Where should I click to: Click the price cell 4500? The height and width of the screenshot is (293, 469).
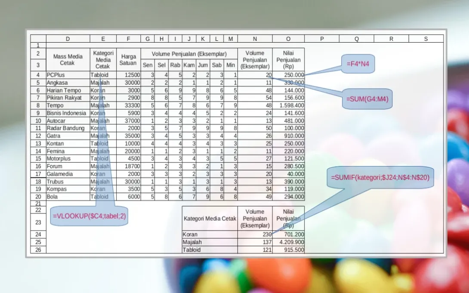(128, 159)
